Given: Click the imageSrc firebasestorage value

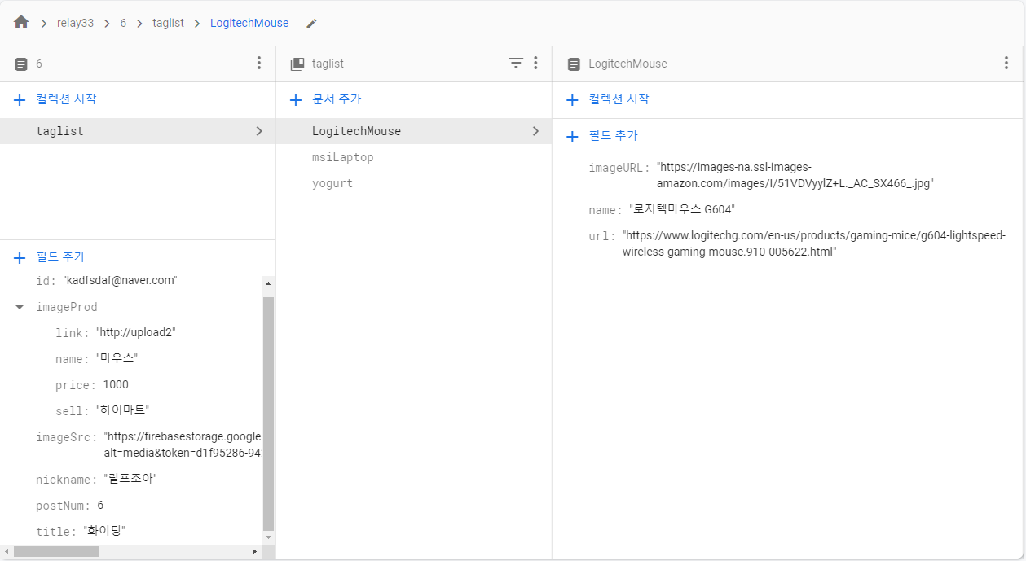Looking at the screenshot, I should pos(183,445).
